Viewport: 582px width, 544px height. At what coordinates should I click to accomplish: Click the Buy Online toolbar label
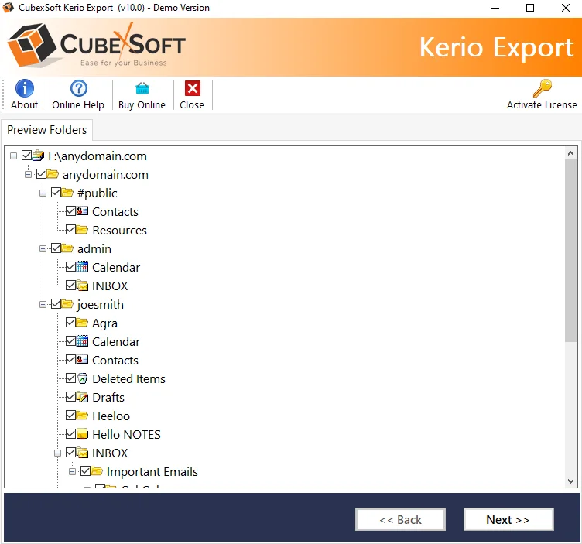click(x=142, y=105)
